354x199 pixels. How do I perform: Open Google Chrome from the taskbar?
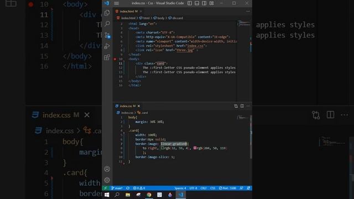149,195
